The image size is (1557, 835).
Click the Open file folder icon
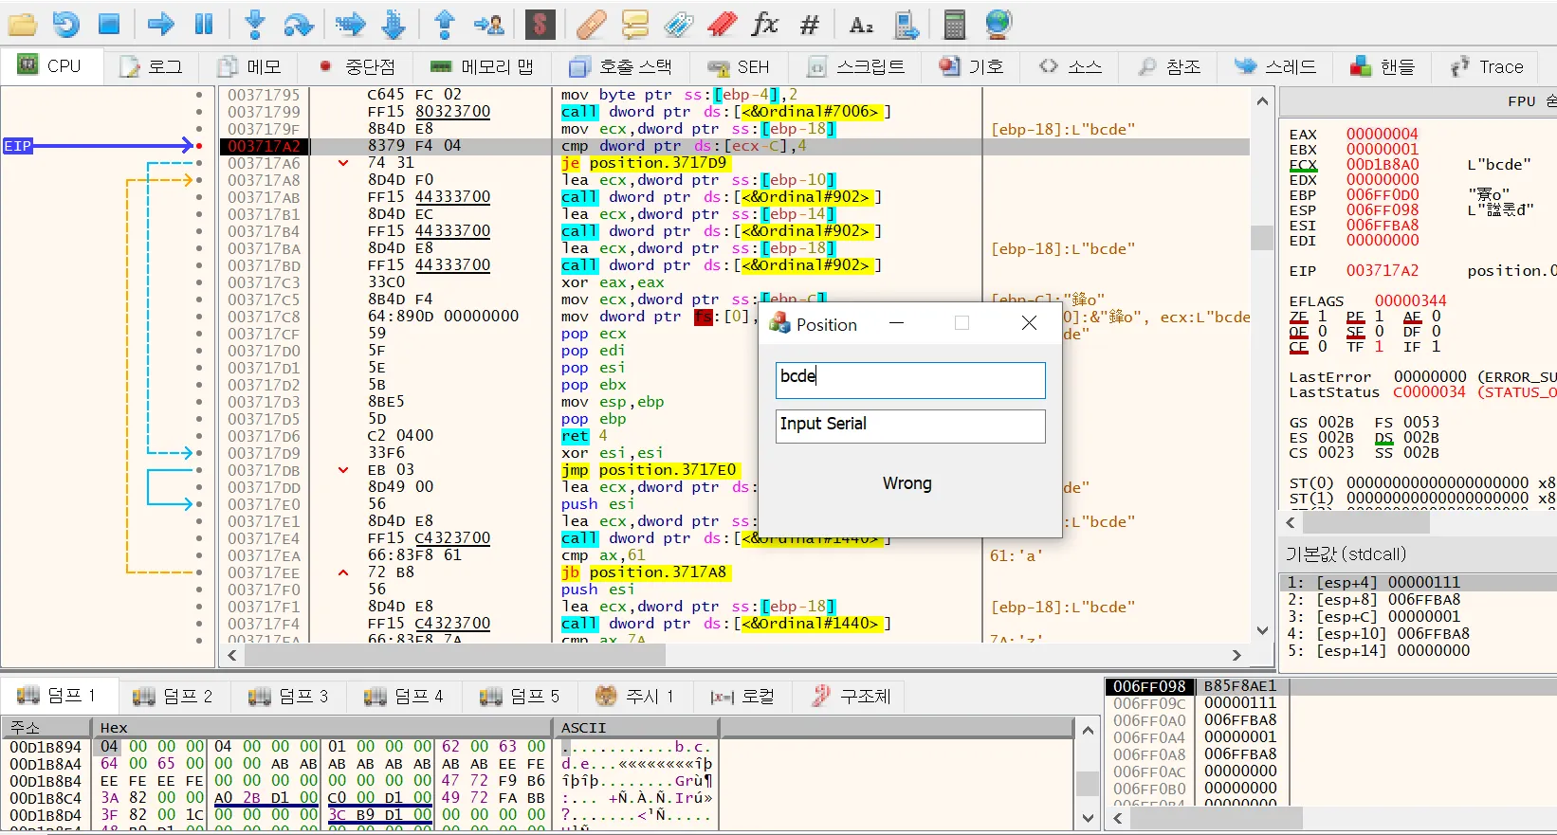point(23,25)
